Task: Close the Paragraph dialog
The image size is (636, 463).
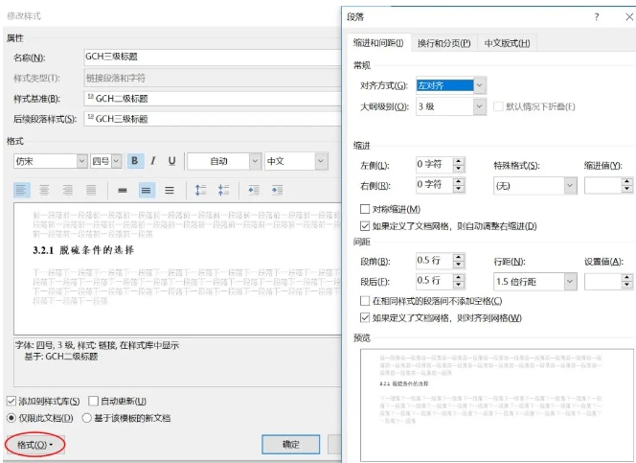Action: tap(629, 16)
